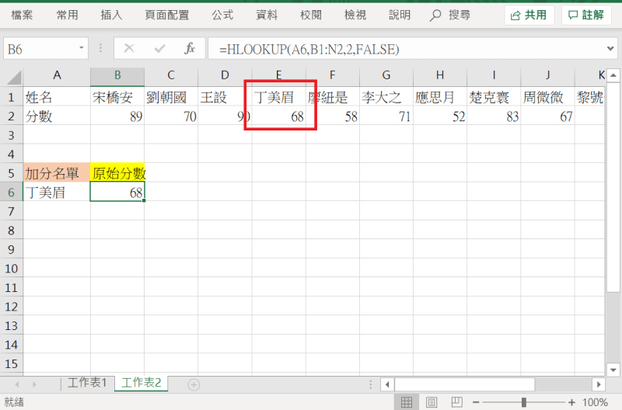Click the zoom slider handle
This screenshot has width=622, height=410.
524,402
